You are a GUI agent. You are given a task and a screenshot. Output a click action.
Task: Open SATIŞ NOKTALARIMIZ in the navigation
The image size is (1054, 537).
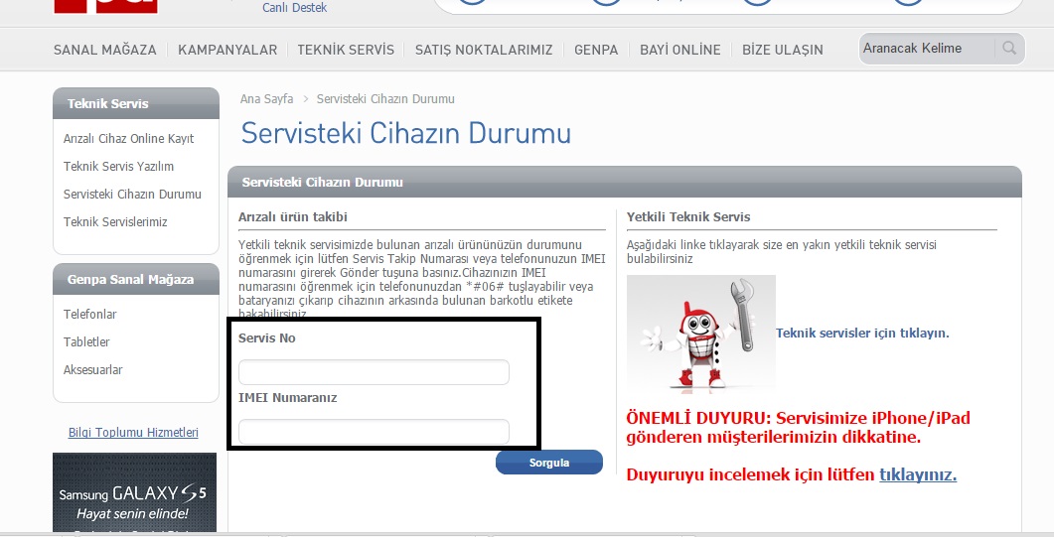(484, 50)
